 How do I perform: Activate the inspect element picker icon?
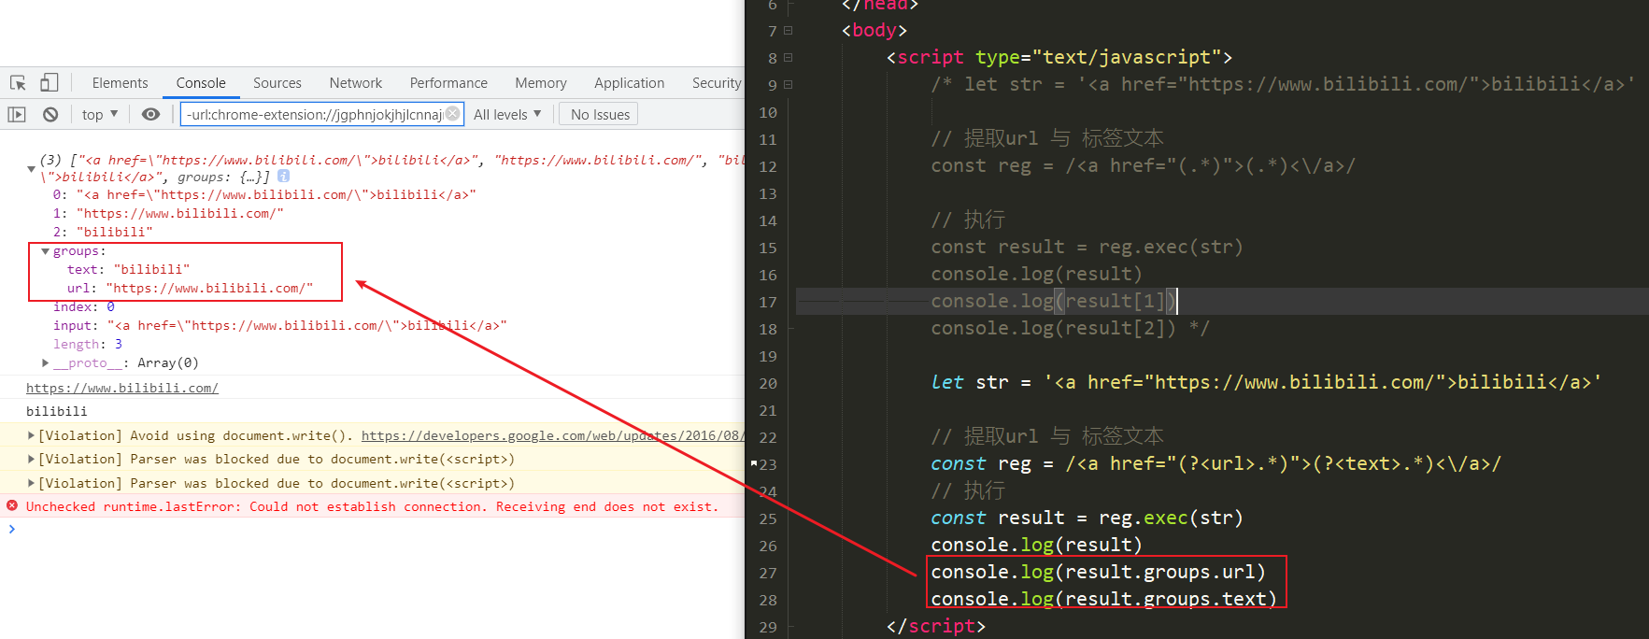tap(18, 83)
